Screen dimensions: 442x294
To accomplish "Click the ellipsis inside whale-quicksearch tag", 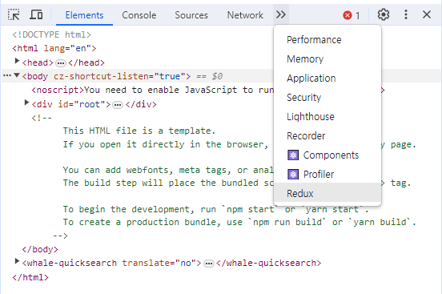I will pos(209,264).
